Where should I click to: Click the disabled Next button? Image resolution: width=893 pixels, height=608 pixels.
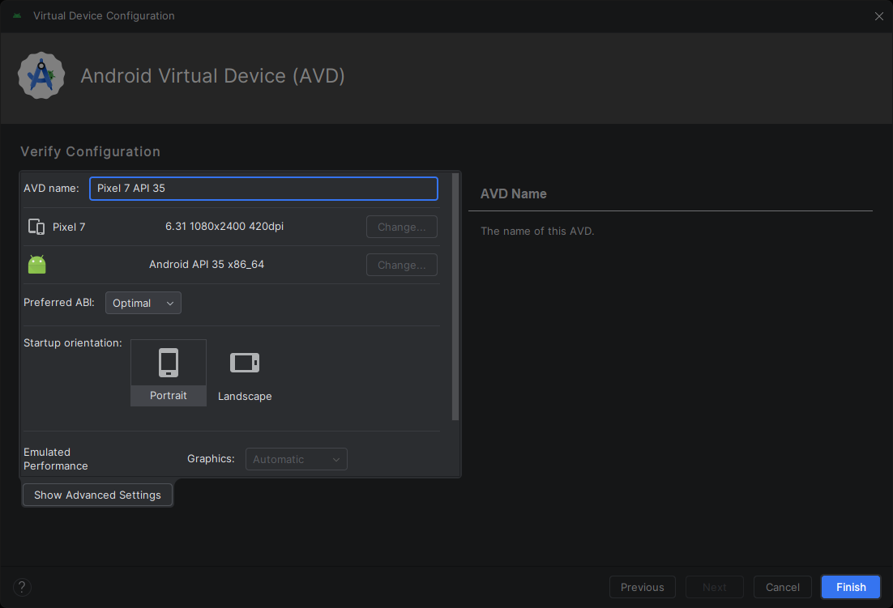pos(715,587)
